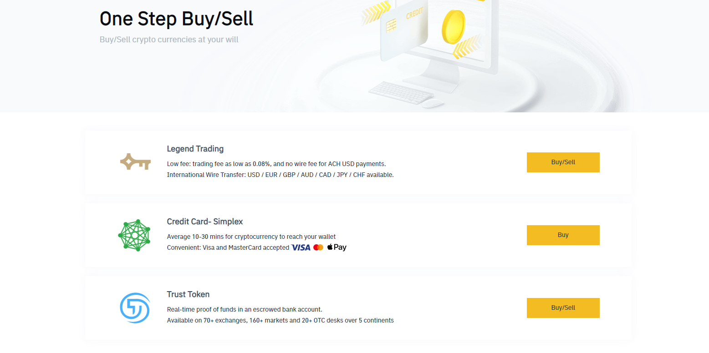
Task: Click the Buy/Sell button for Legend Trading
Action: coord(563,162)
